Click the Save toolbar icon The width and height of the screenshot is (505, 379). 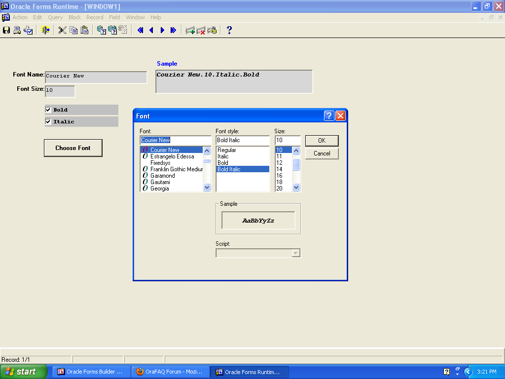pos(6,30)
